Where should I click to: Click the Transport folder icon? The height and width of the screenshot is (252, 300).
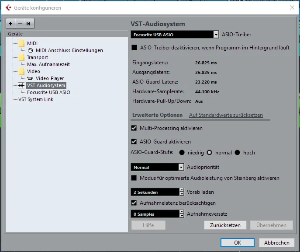21,57
